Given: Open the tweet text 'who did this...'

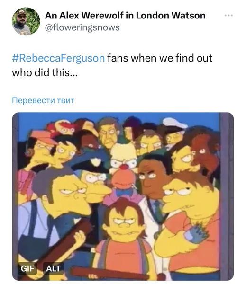Looking at the screenshot, I should 45,72.
